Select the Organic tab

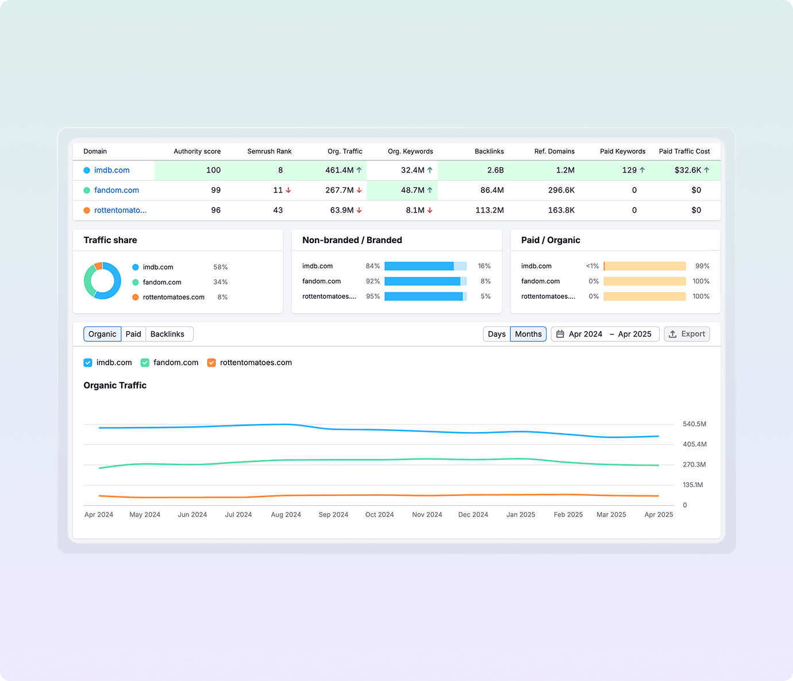coord(102,334)
